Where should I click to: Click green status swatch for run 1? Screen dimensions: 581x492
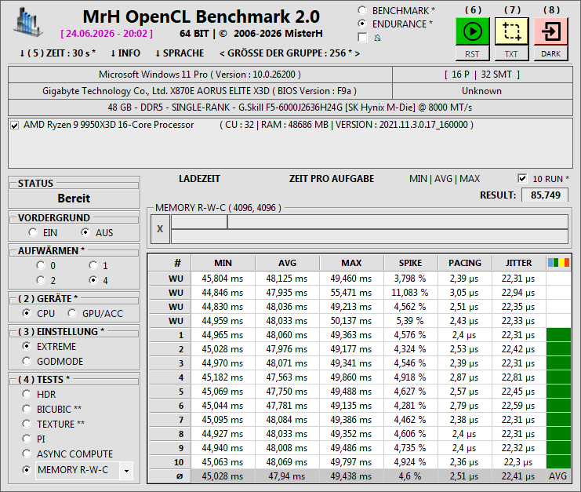point(558,335)
